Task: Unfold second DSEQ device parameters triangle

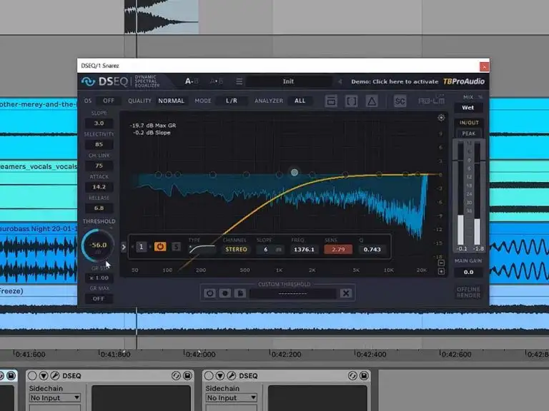Action: click(x=220, y=376)
